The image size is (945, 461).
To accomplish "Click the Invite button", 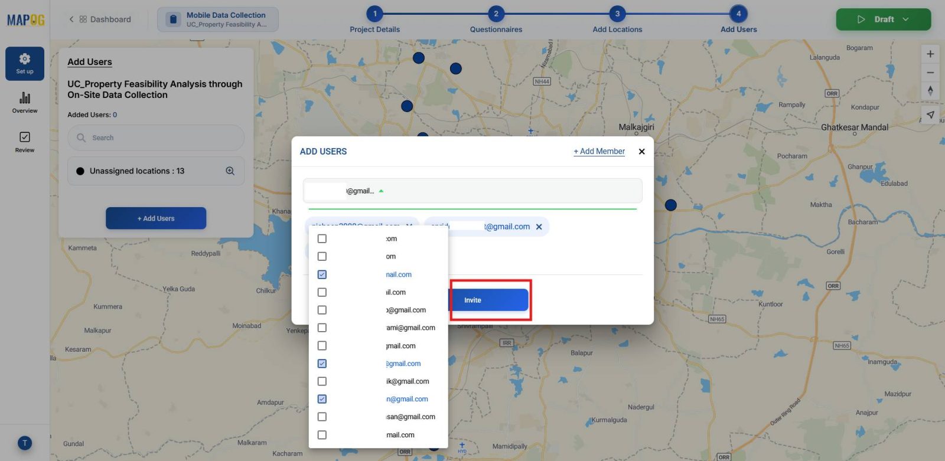I will (x=488, y=300).
